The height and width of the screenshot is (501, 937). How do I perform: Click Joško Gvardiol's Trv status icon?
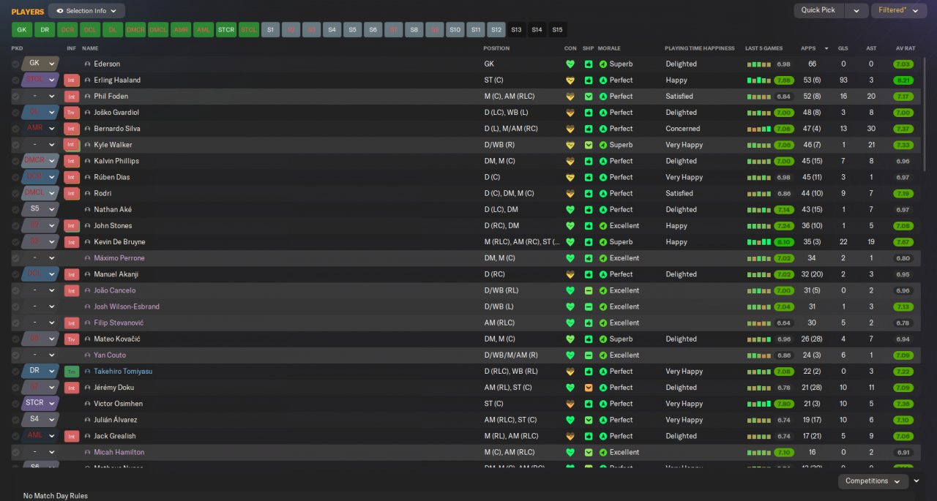pos(71,113)
